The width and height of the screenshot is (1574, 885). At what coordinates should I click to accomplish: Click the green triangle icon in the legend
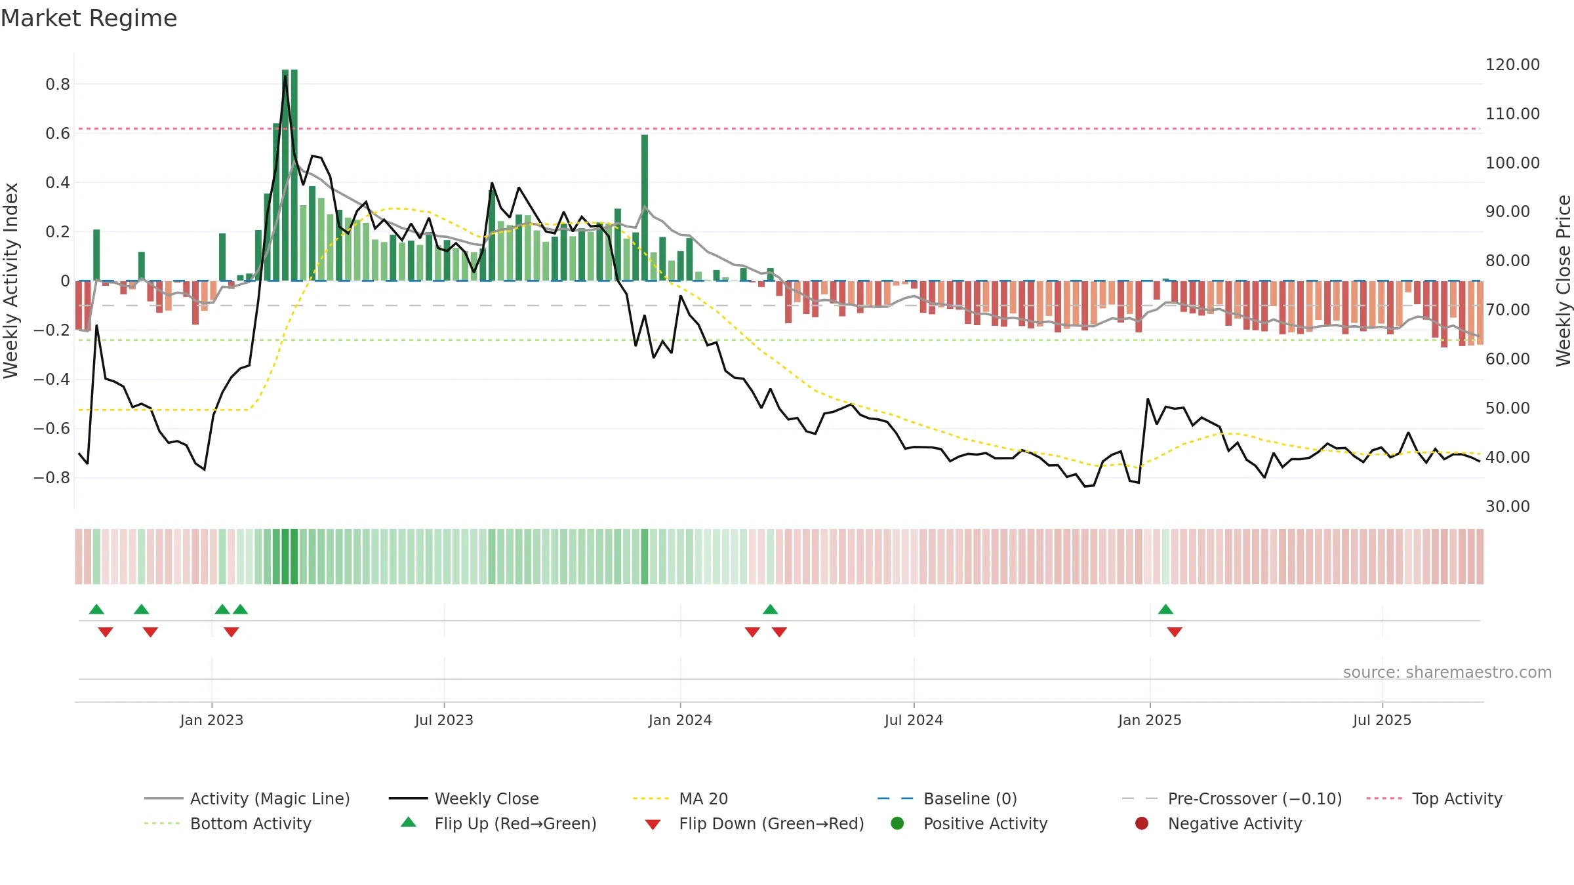point(409,822)
